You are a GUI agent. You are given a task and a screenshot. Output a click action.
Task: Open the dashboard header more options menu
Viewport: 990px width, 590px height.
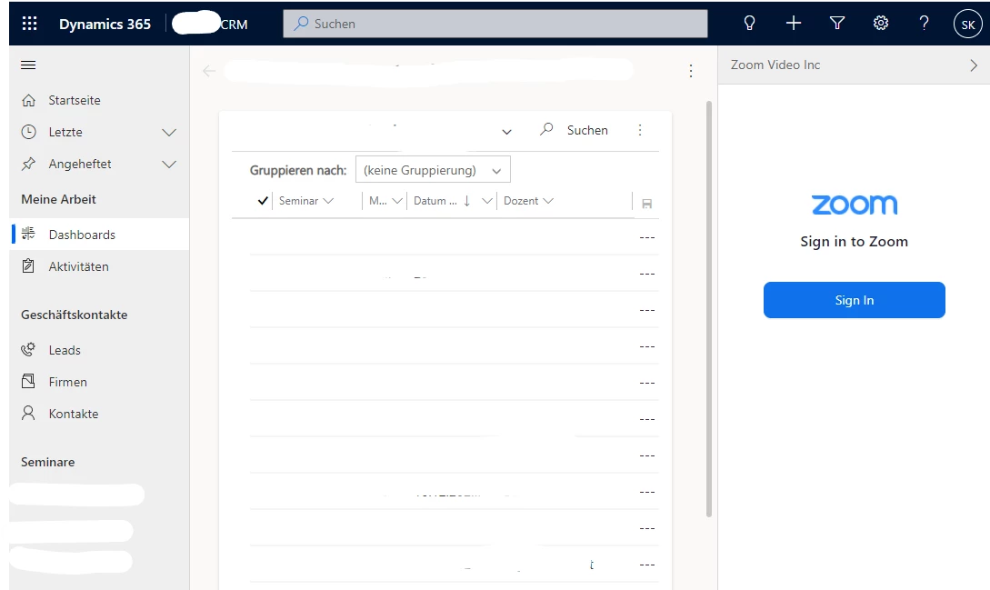pos(691,71)
